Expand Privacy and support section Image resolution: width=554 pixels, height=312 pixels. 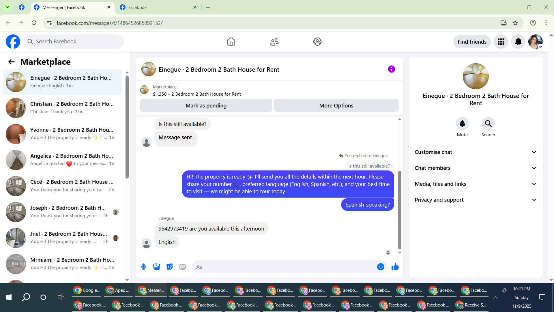pos(476,200)
